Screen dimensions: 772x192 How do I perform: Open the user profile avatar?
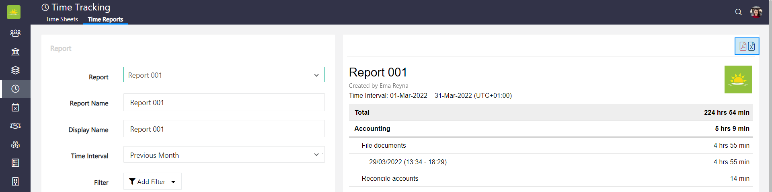click(756, 12)
